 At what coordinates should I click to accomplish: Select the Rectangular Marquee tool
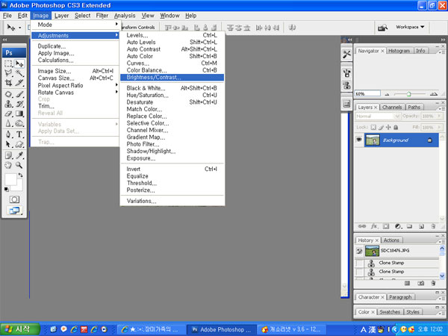tap(8, 63)
